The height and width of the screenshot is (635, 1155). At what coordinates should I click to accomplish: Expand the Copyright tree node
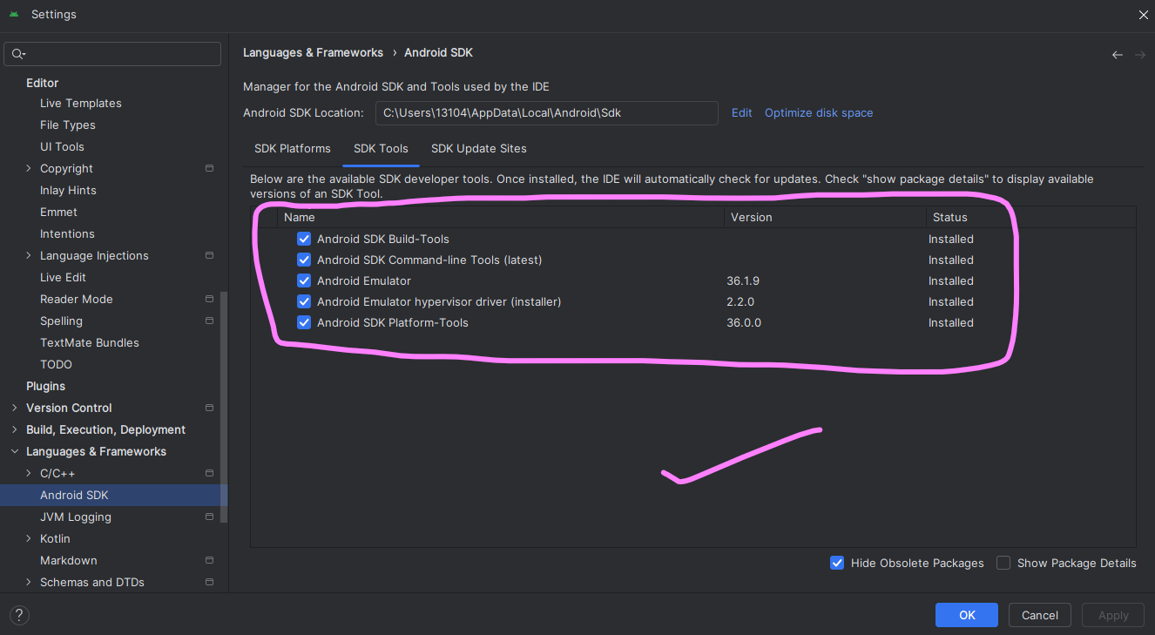click(x=29, y=168)
